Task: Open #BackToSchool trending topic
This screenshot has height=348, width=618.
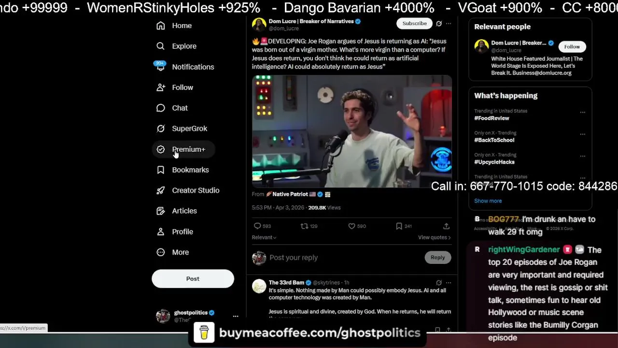Action: [494, 140]
